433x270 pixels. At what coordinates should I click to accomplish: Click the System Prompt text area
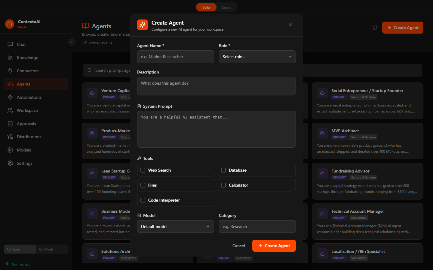216,129
